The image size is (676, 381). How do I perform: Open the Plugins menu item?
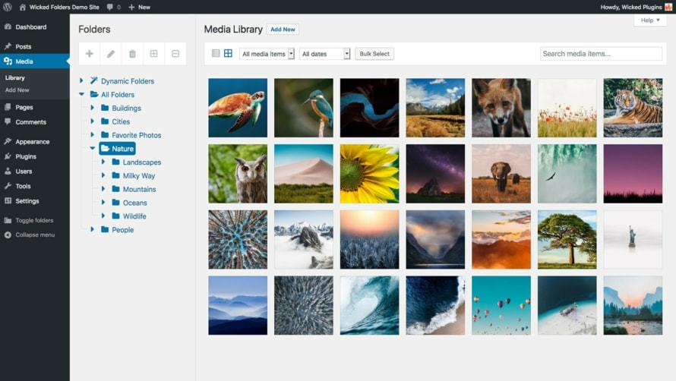coord(26,156)
